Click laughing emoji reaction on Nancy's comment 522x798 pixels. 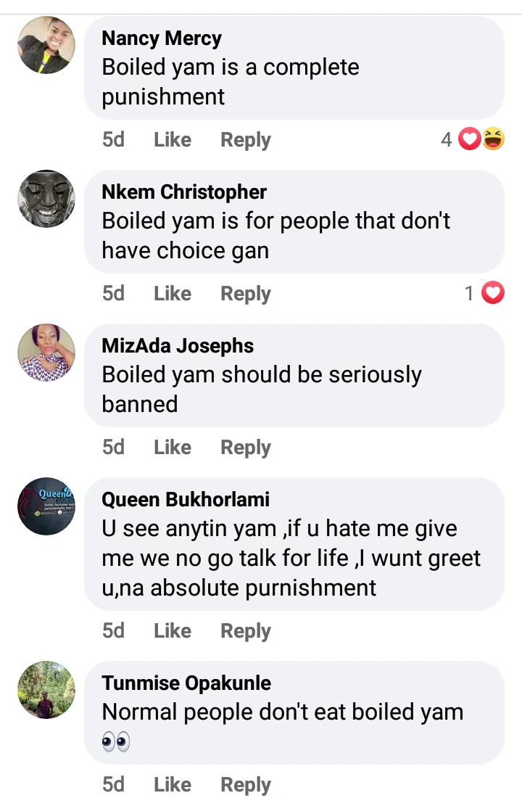493,139
